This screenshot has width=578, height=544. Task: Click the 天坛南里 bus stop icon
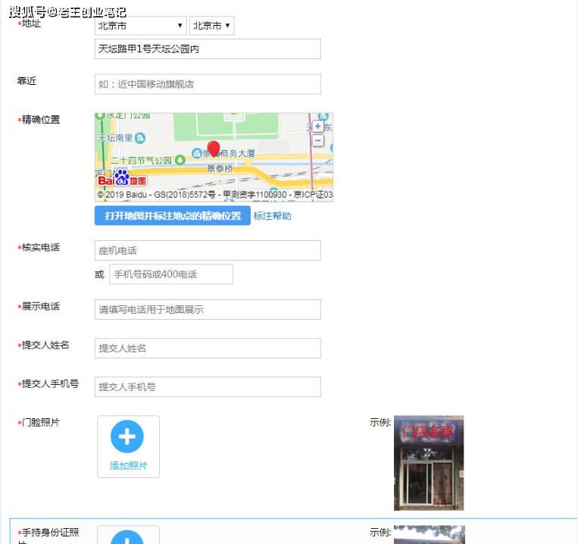tap(140, 138)
